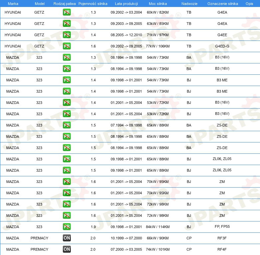This screenshot has height=255, width=260.
Task: Click the 07.1994 -> 09.1998 production years cell
Action: click(126, 126)
